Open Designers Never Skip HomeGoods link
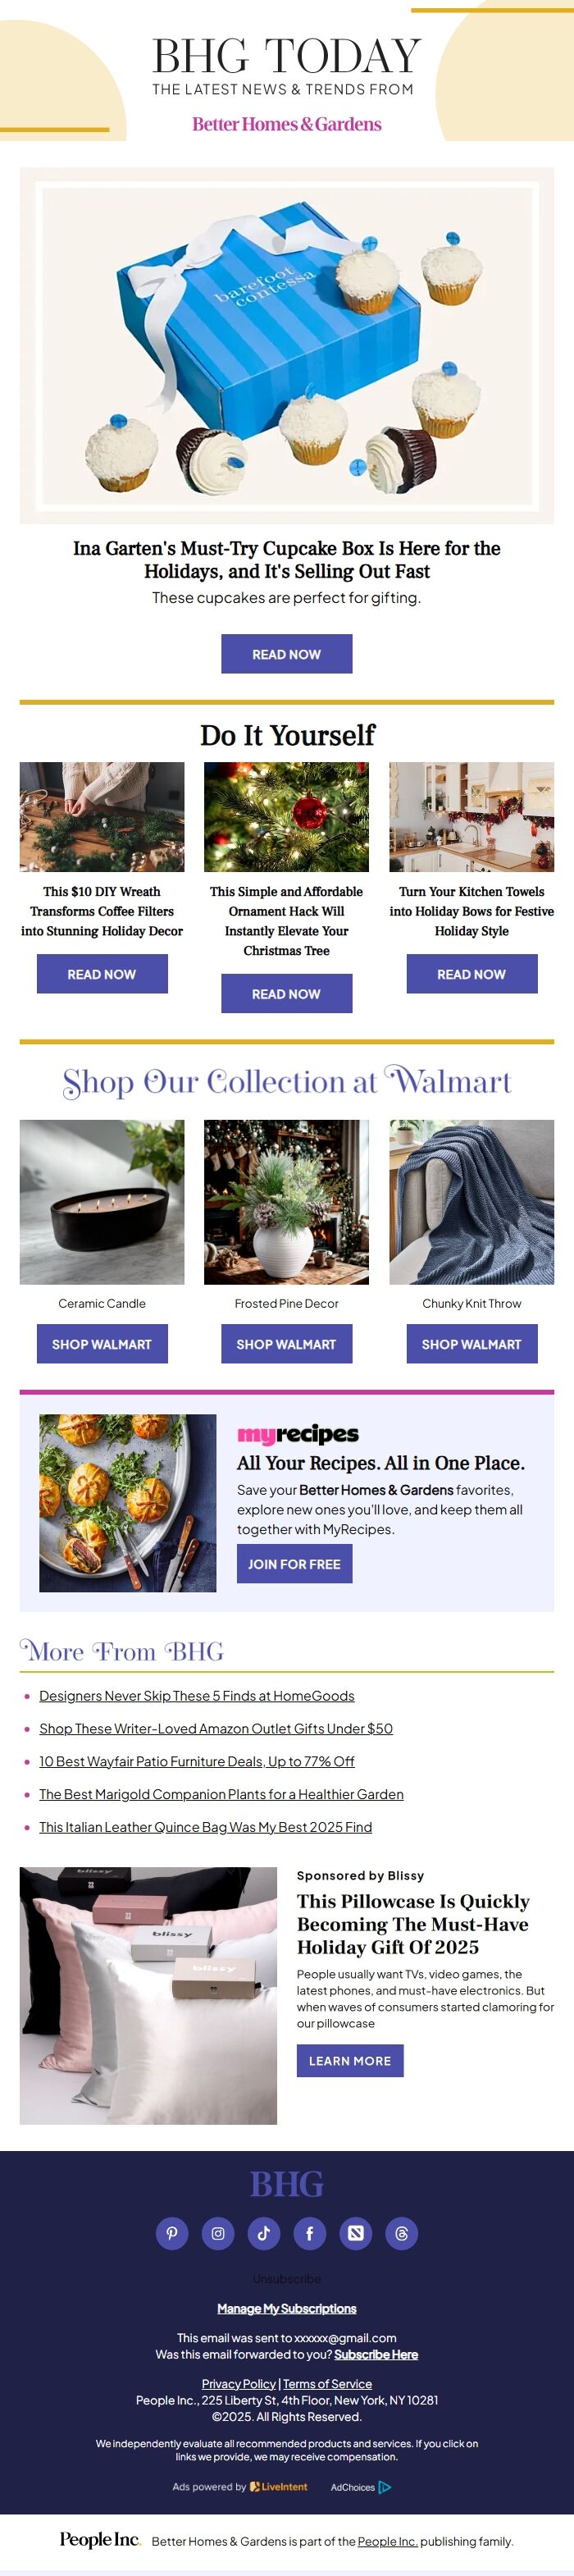The image size is (574, 2576). (197, 1696)
